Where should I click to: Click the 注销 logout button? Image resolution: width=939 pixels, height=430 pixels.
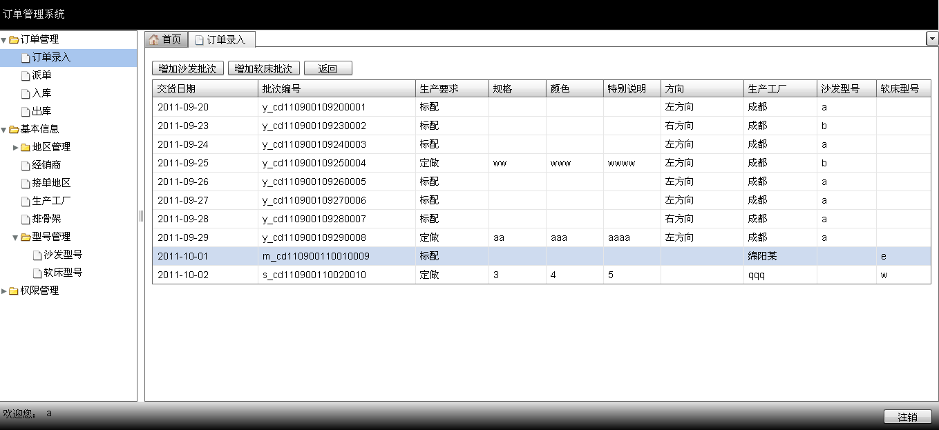point(908,417)
